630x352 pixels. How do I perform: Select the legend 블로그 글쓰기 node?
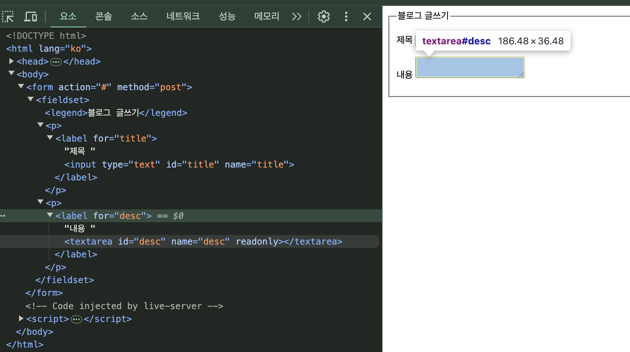116,113
